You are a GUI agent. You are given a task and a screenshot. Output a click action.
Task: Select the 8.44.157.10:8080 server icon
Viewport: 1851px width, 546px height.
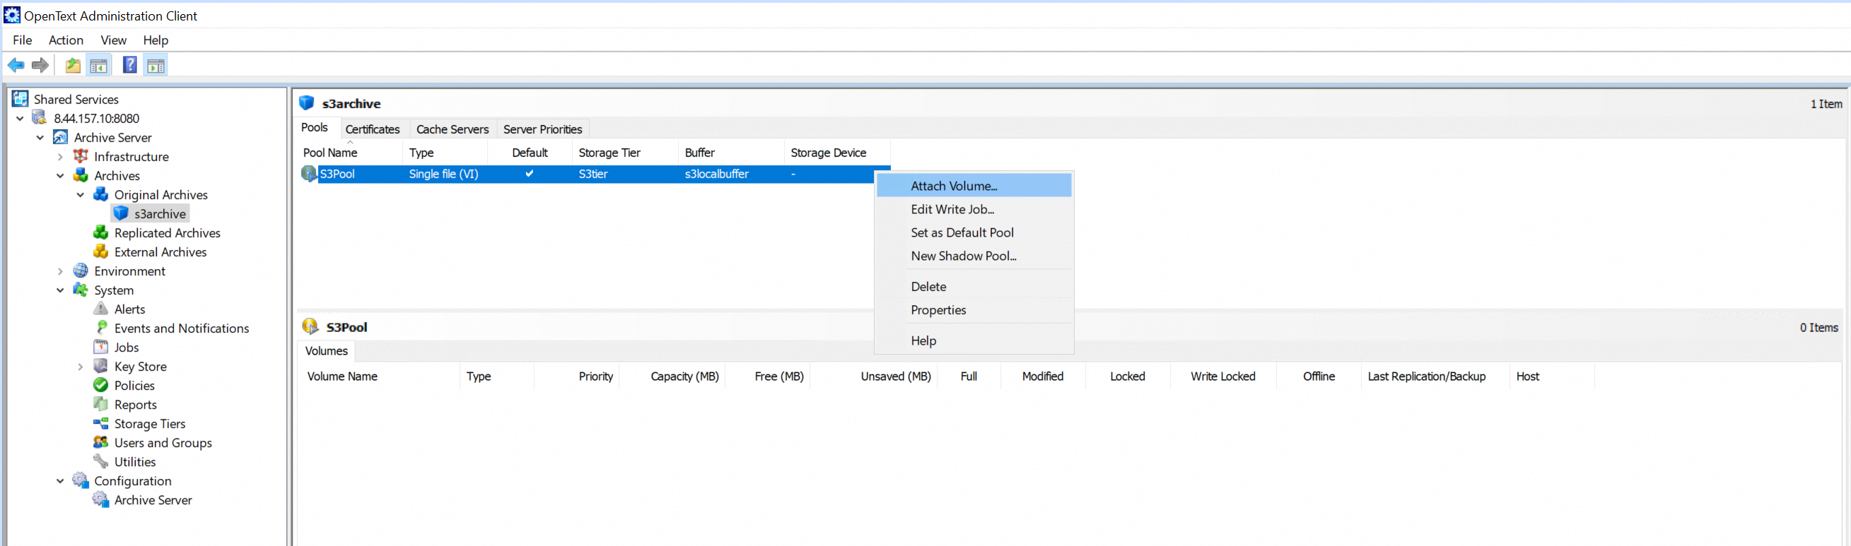pos(40,119)
